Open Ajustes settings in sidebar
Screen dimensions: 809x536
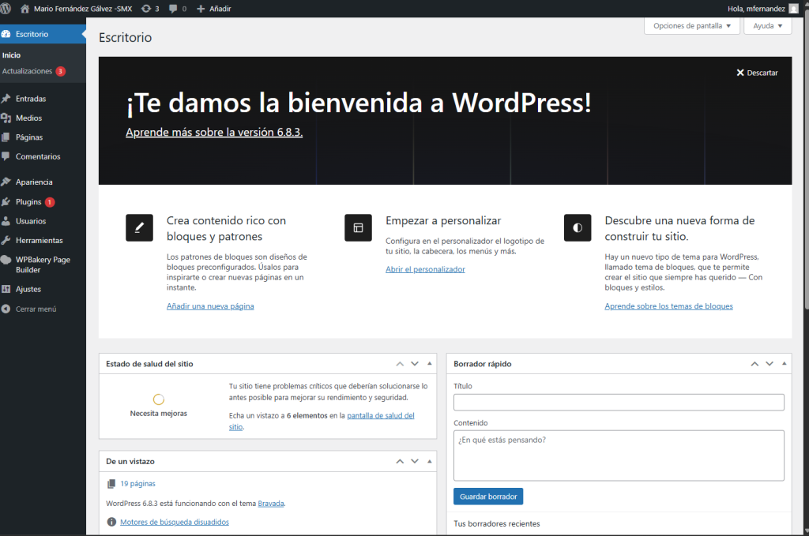(x=28, y=289)
